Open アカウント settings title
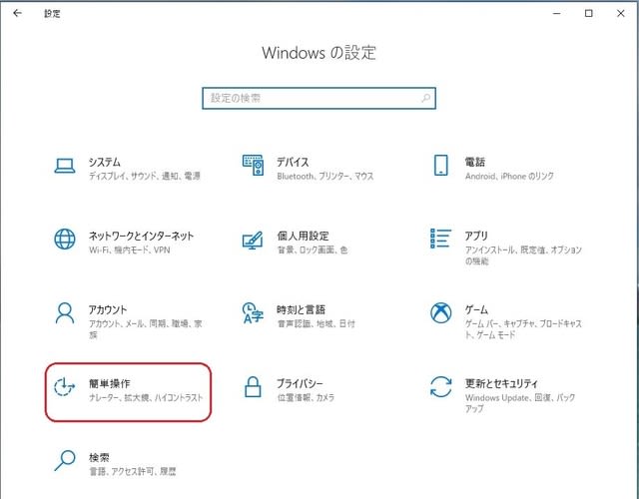The width and height of the screenshot is (639, 499). [x=108, y=310]
